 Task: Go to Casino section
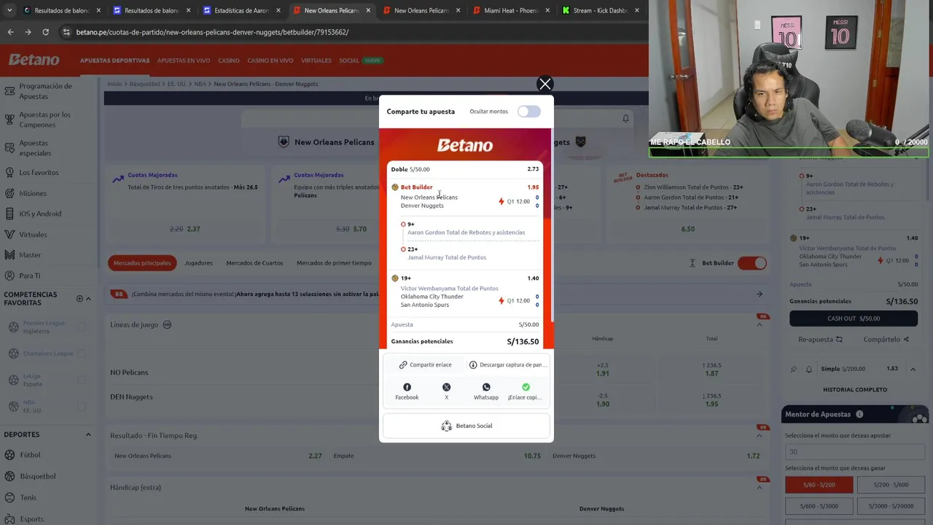coord(228,61)
